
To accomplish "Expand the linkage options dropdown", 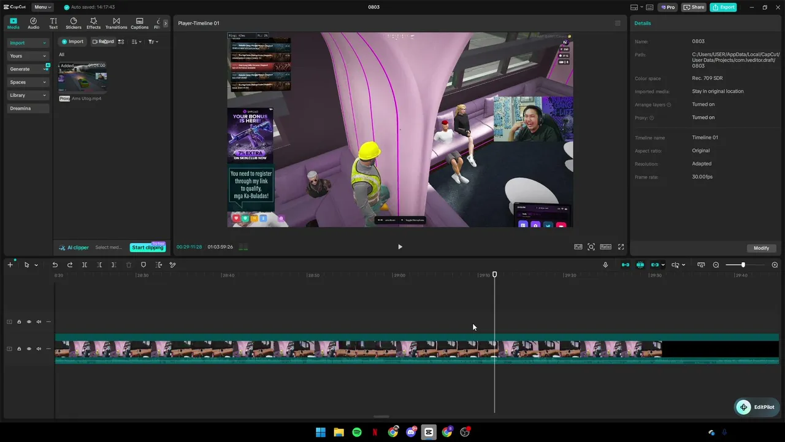I will pos(663,265).
